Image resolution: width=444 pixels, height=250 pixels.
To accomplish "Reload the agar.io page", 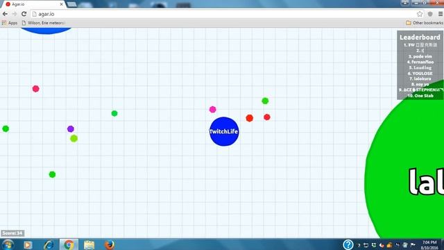I will point(24,14).
